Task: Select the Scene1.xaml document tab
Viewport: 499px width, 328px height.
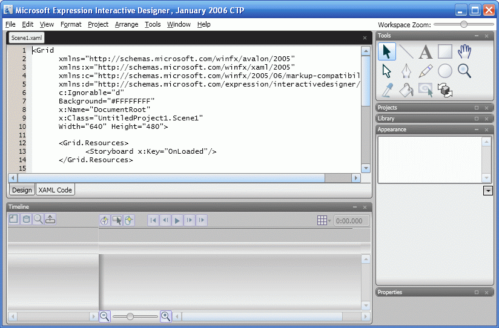Action: [27, 38]
